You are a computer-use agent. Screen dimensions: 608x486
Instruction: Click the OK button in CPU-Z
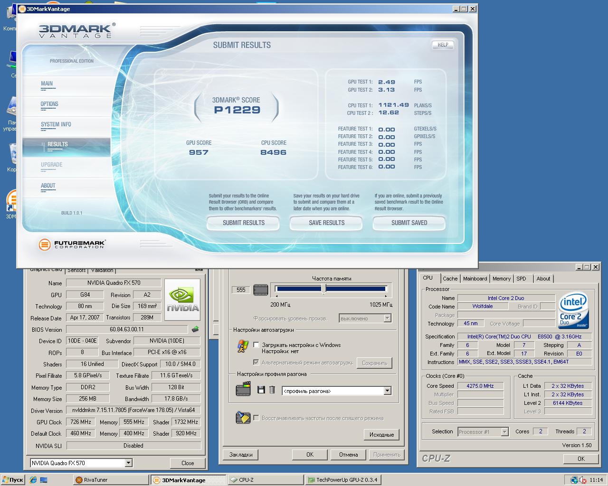coord(581,458)
